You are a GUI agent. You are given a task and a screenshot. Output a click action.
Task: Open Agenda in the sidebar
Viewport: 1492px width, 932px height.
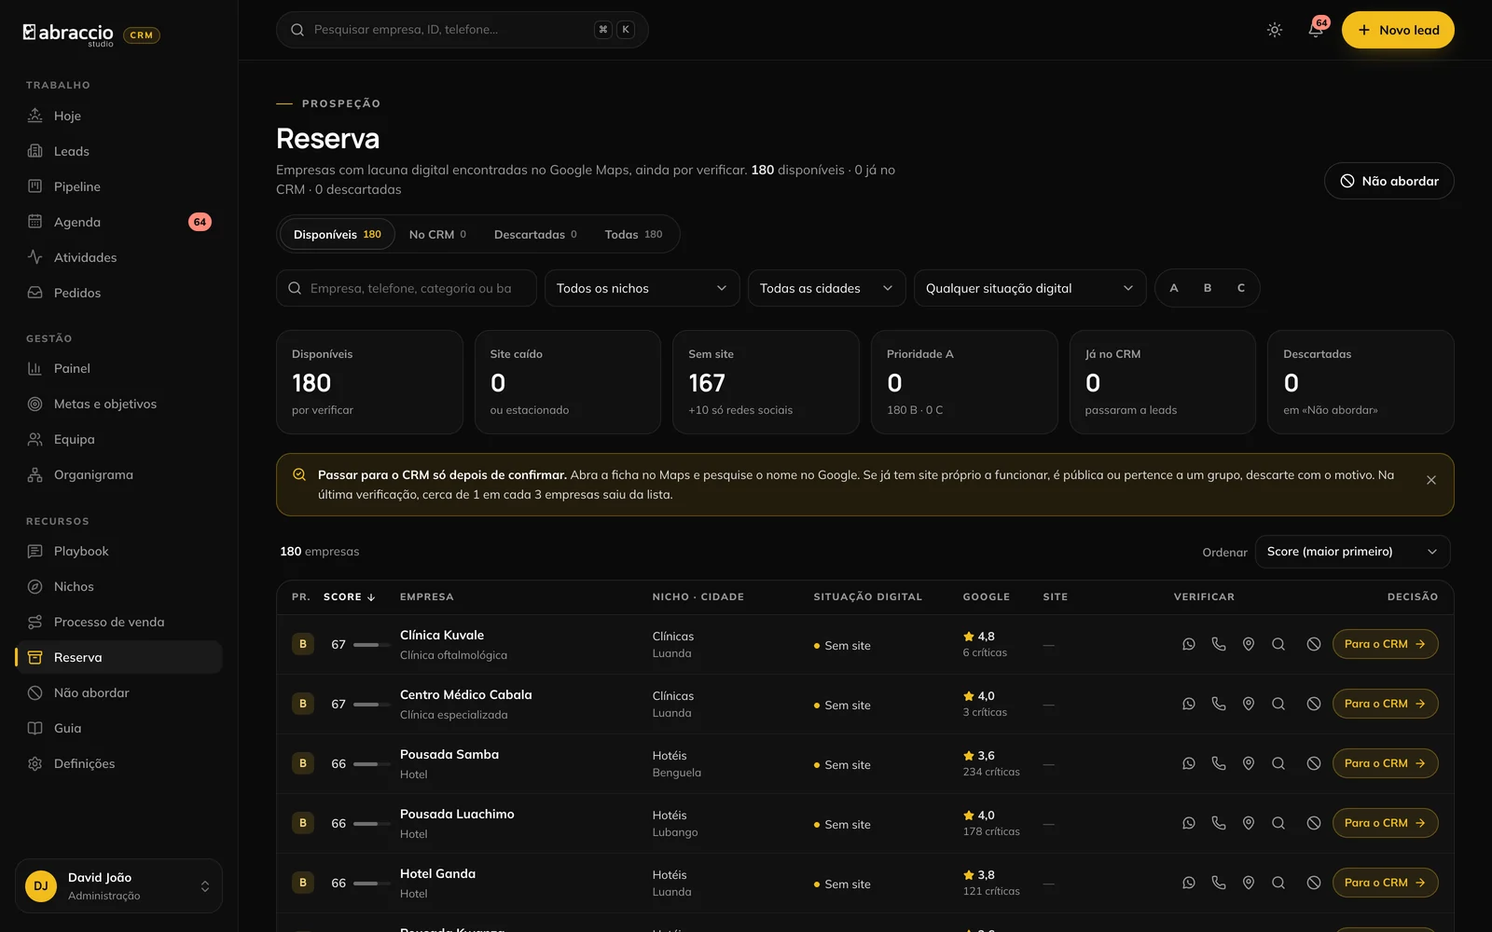118,222
